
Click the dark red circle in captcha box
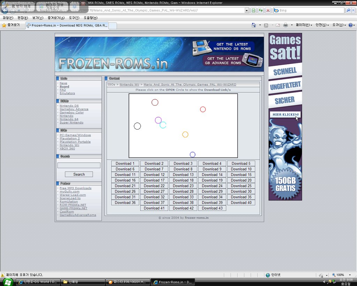155,102
